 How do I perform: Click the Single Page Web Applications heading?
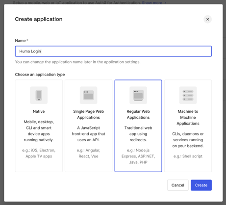(88, 114)
